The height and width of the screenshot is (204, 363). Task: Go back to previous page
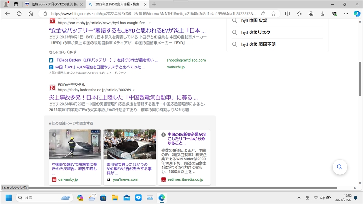coord(7,14)
